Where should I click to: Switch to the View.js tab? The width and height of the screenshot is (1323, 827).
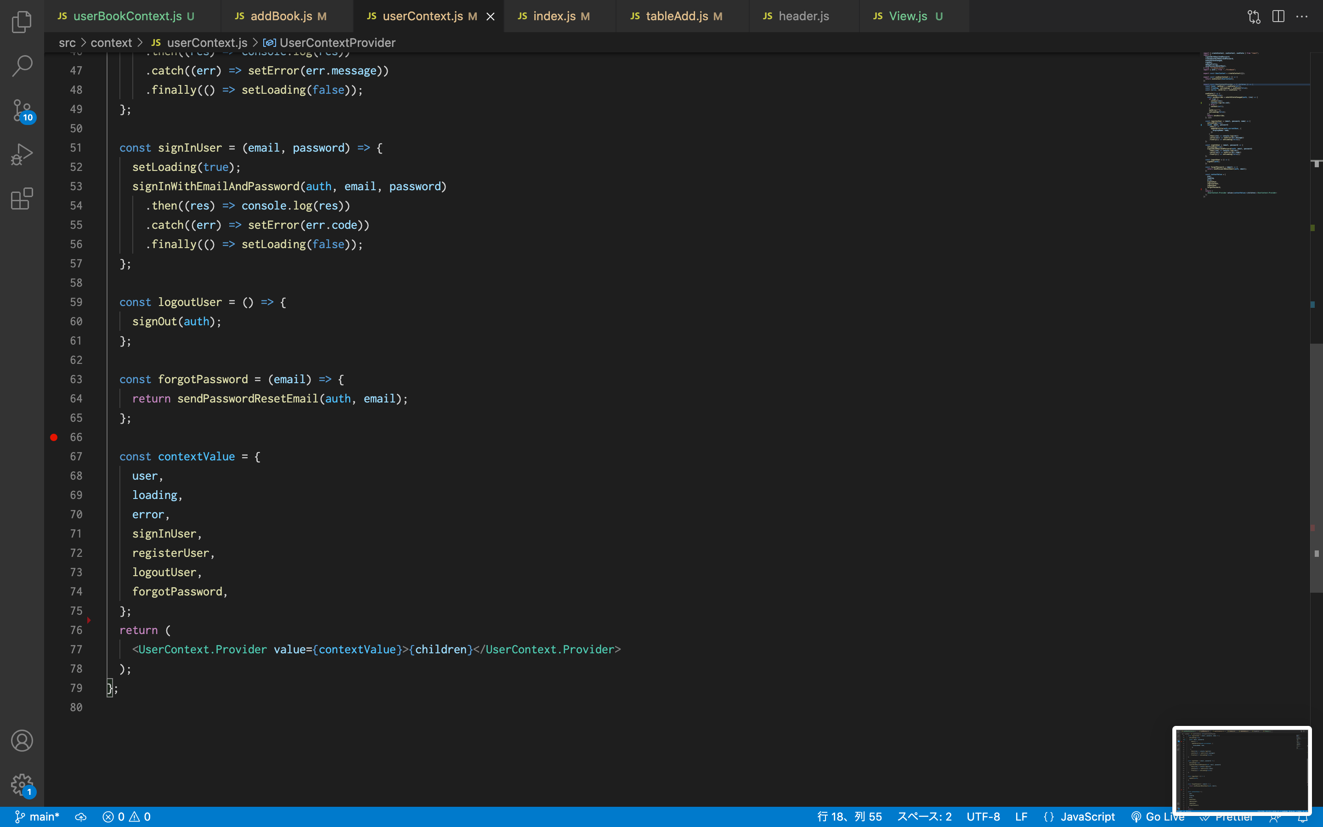[x=914, y=17]
